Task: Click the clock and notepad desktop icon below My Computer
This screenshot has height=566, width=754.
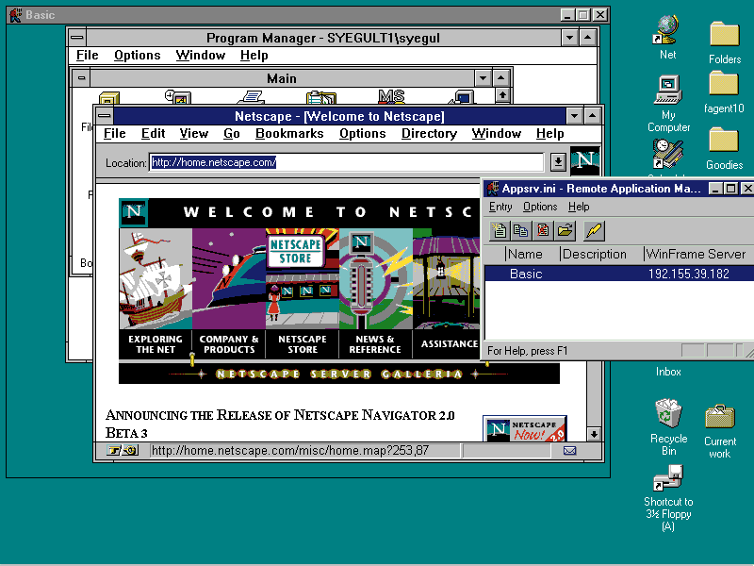Action: 667,154
